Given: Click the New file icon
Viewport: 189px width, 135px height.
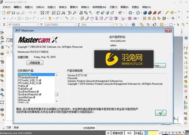Looking at the screenshot, I should click(x=4, y=13).
